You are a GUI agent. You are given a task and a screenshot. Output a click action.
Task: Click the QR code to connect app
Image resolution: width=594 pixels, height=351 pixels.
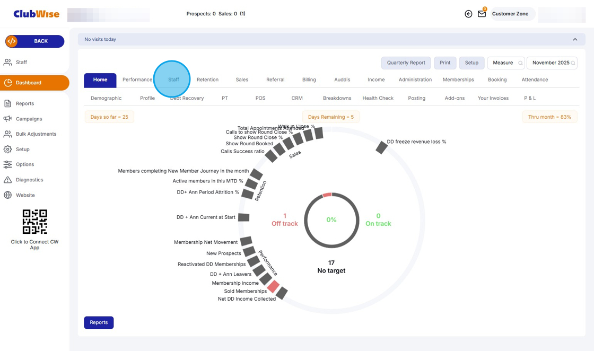34,222
